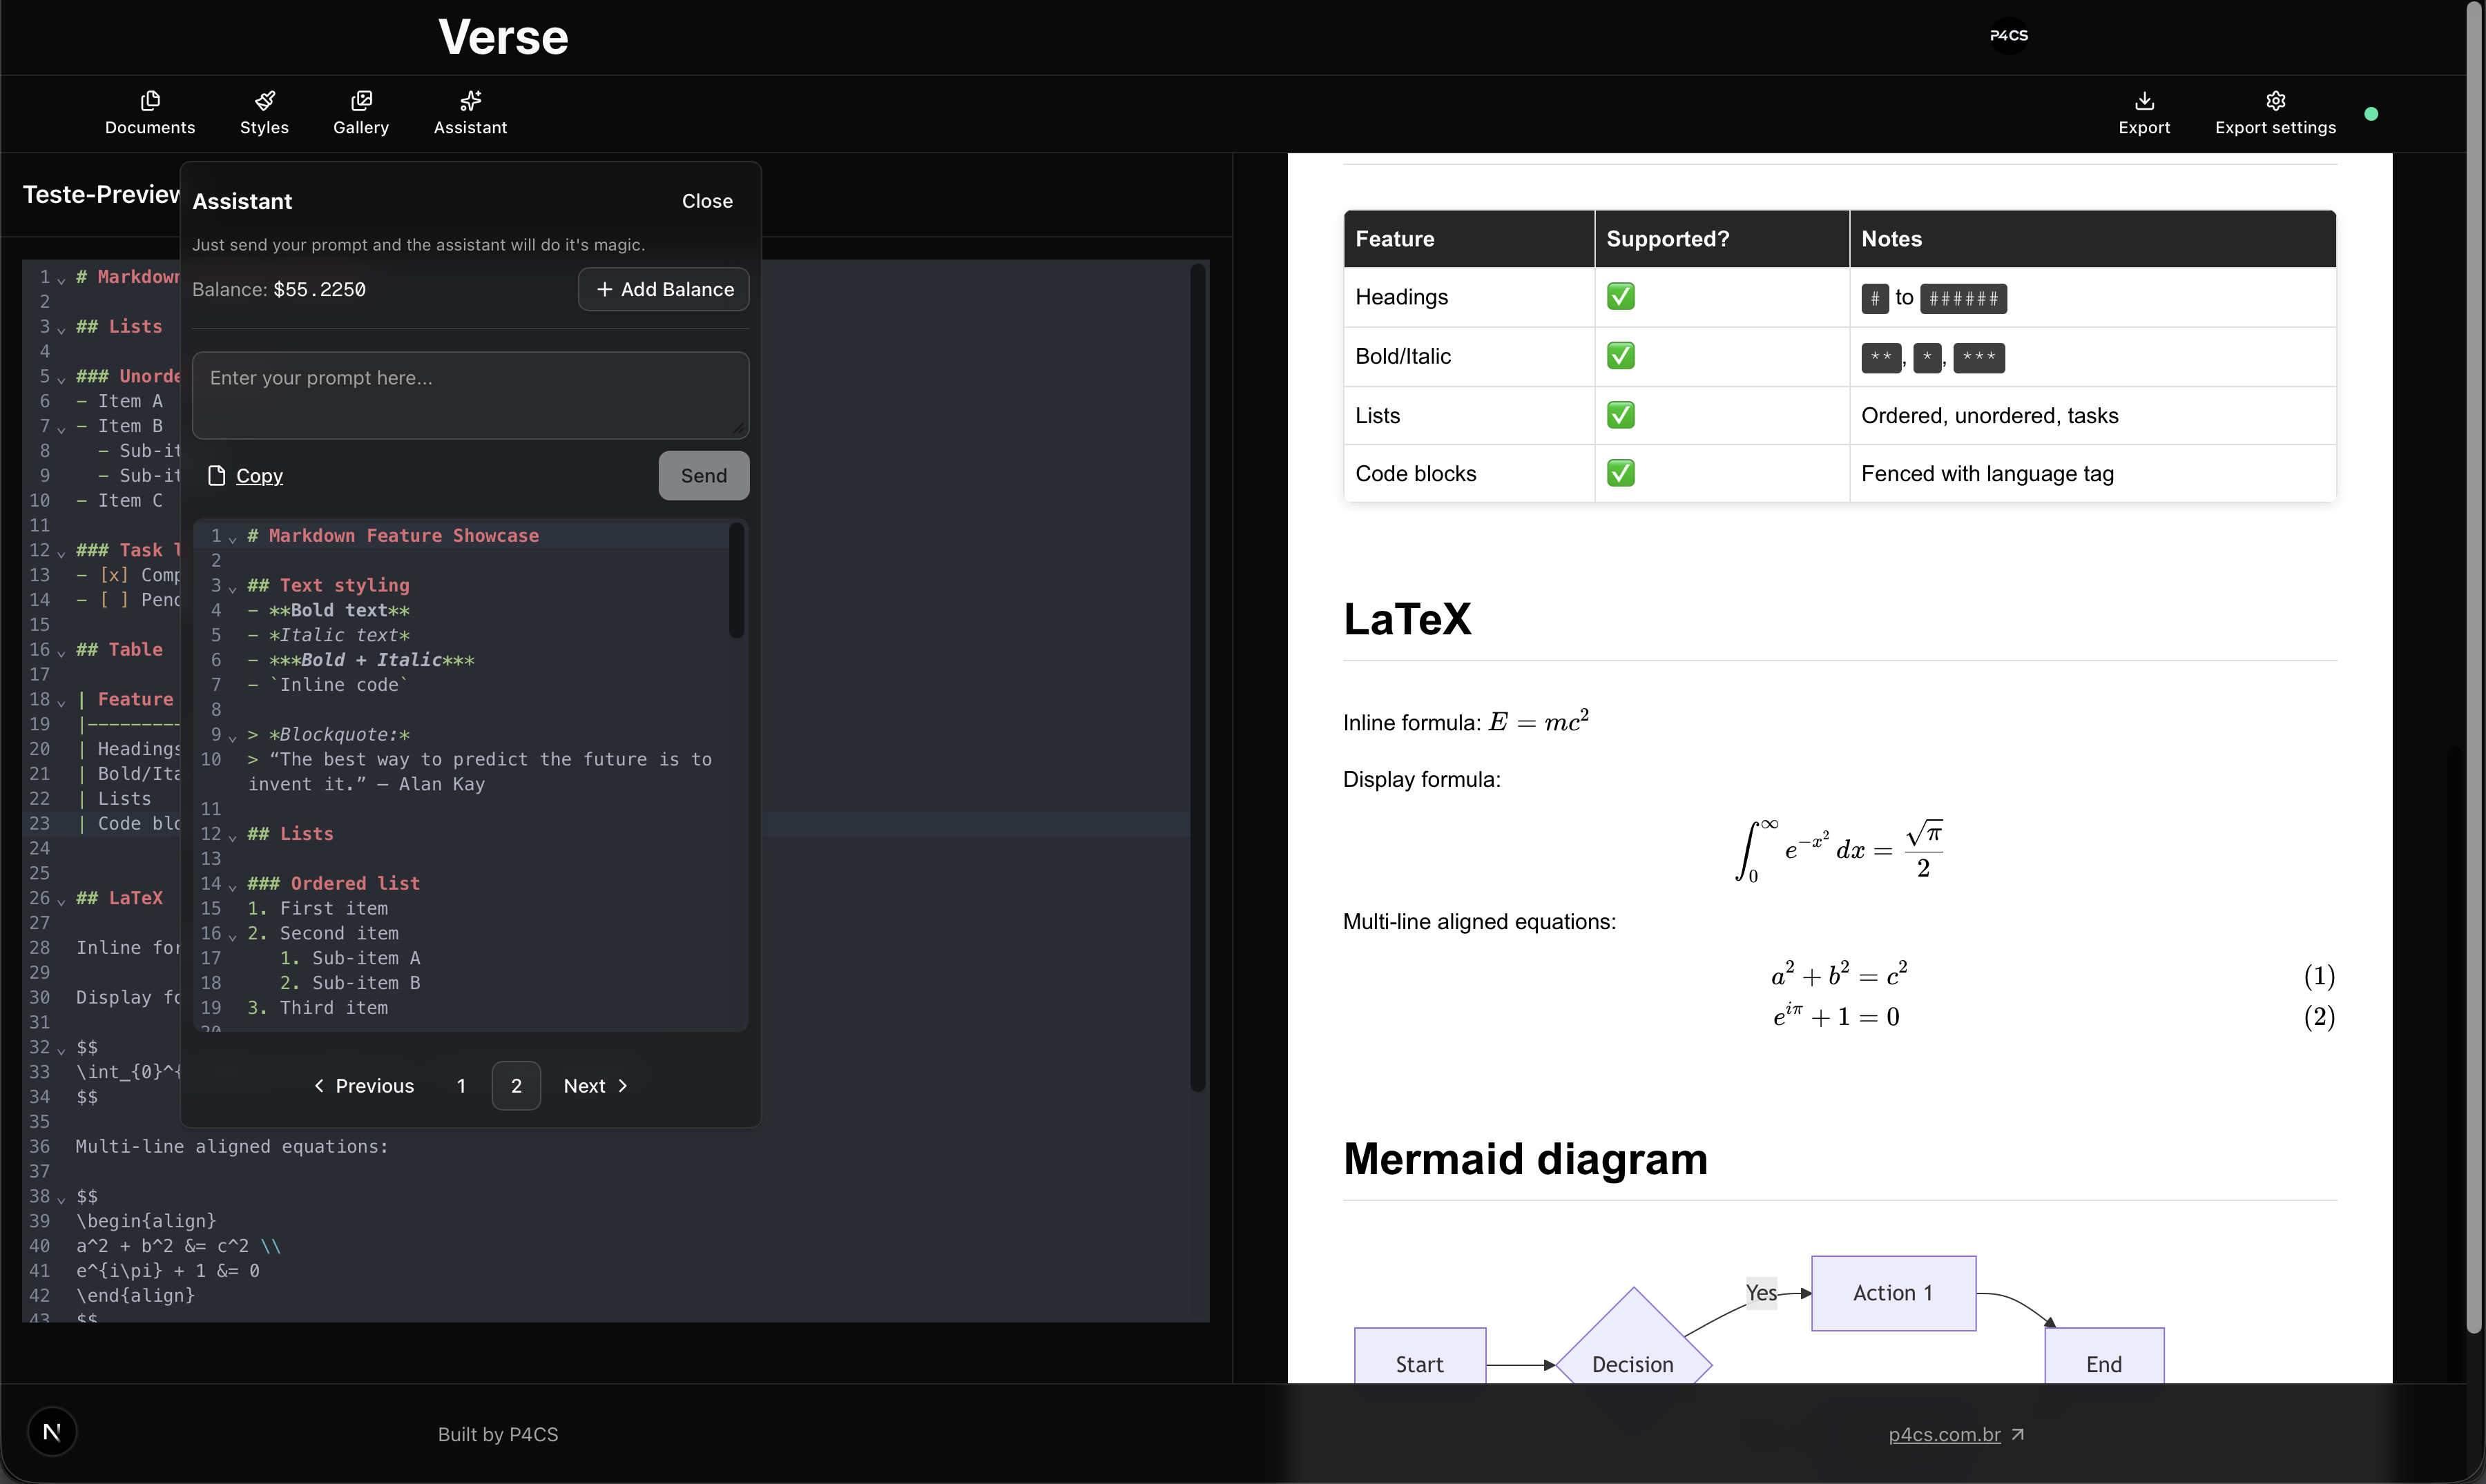This screenshot has width=2486, height=1484.
Task: Send the assistant prompt
Action: pyautogui.click(x=703, y=475)
